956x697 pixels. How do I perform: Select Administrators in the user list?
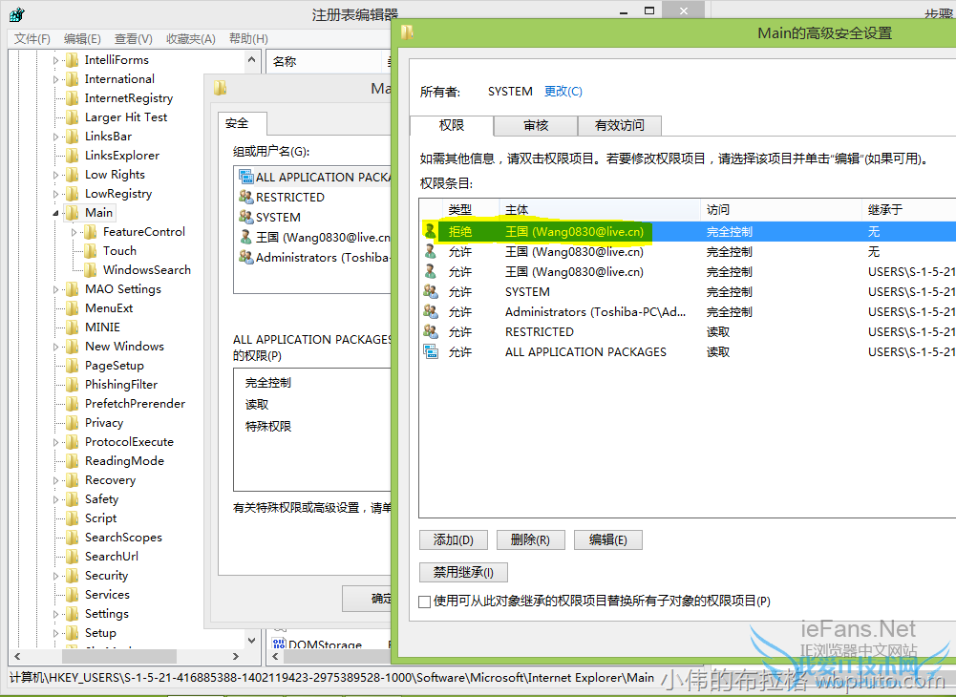314,258
